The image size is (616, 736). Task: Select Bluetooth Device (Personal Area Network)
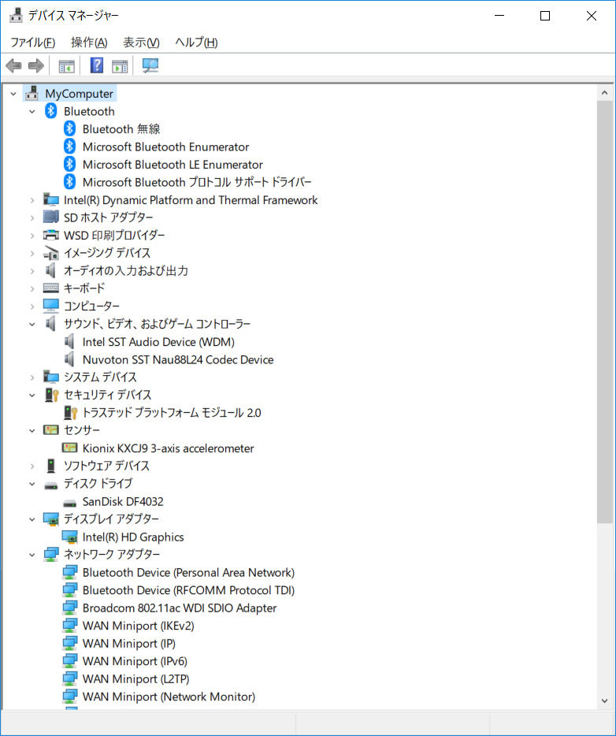[x=188, y=573]
